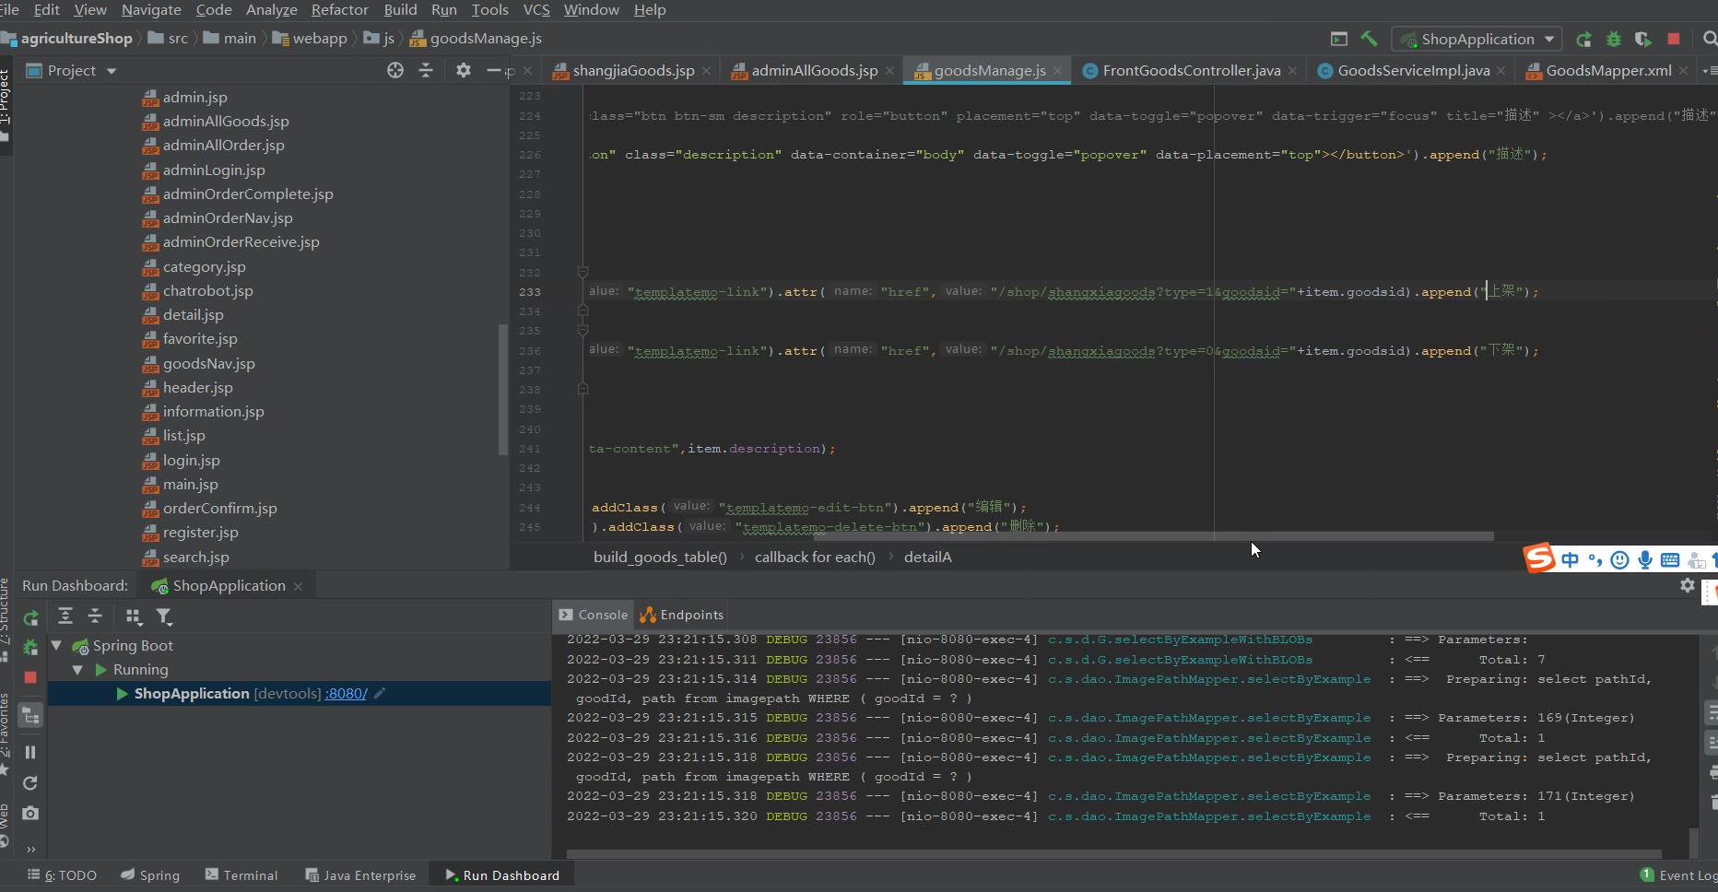Screen dimensions: 1718x892
Task: Collapse the Spring Boot tree node
Action: click(56, 645)
